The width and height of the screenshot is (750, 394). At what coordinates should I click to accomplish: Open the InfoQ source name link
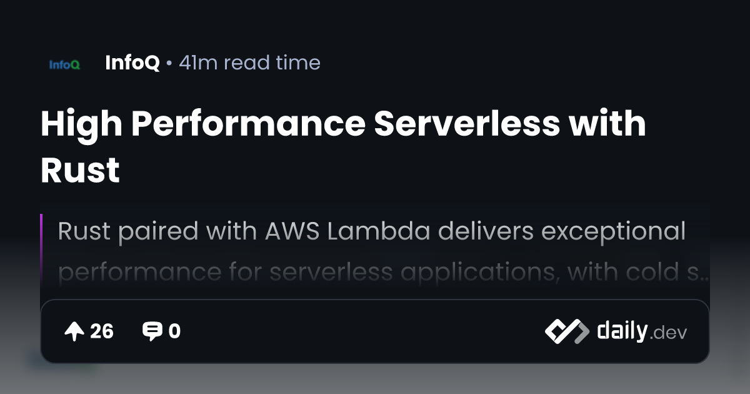[132, 63]
